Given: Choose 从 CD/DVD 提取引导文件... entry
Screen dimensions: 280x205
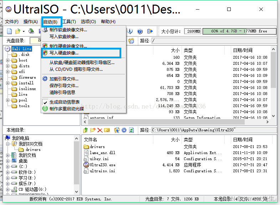Looking at the screenshot, I should (x=83, y=69).
